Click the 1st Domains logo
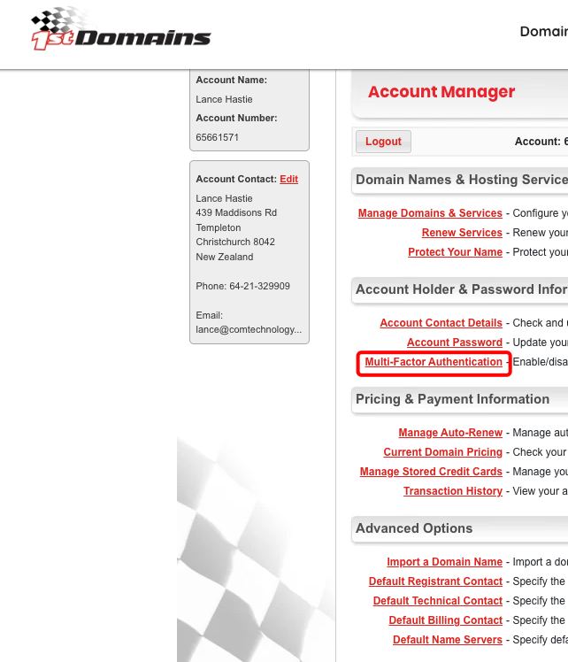Image resolution: width=568 pixels, height=662 pixels. click(121, 29)
